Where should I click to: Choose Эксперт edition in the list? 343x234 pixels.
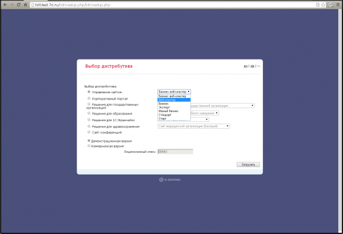click(174, 107)
